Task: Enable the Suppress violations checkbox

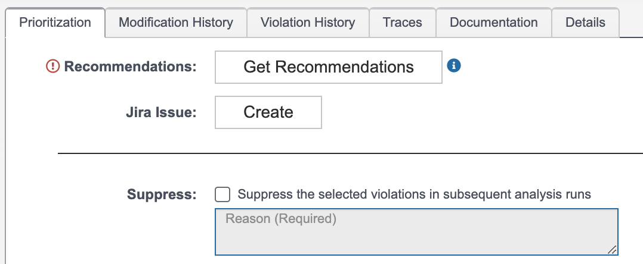Action: pyautogui.click(x=222, y=194)
